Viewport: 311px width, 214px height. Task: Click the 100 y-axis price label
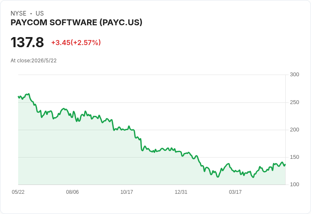295,185
